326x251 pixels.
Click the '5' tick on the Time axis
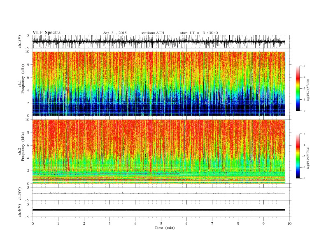[x=161, y=224]
